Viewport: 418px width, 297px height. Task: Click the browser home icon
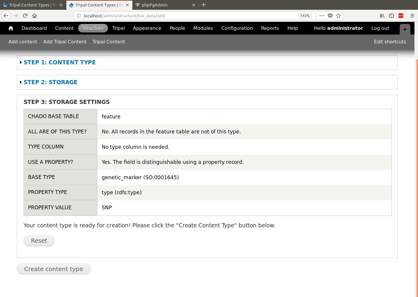34,16
